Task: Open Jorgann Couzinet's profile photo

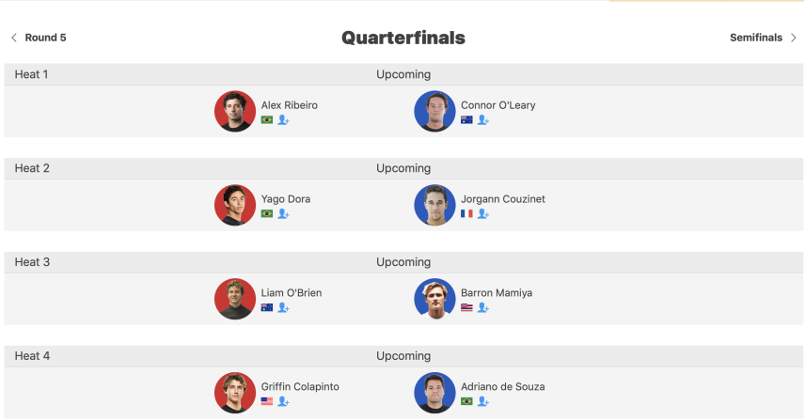Action: 434,205
